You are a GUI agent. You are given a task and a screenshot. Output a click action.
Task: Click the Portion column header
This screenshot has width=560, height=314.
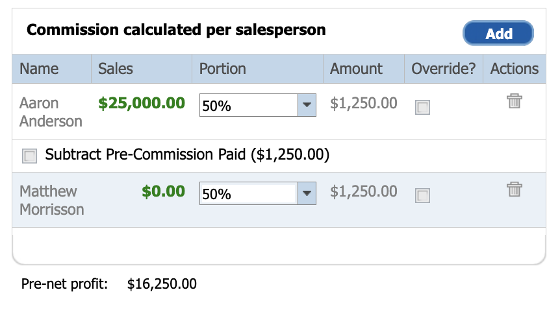click(x=222, y=69)
